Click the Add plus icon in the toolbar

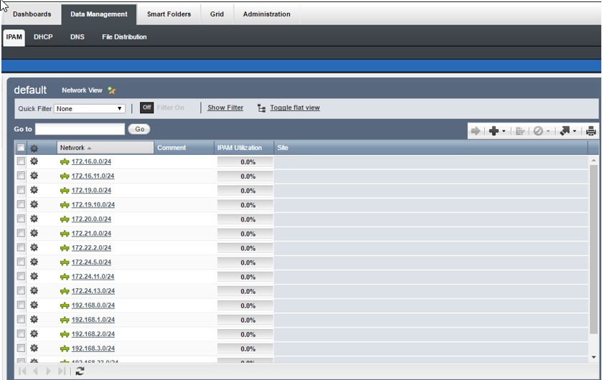point(493,131)
